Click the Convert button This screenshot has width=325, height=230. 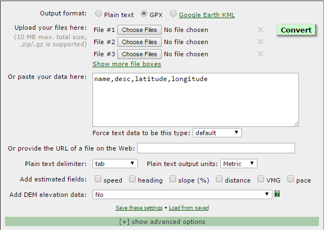click(296, 30)
